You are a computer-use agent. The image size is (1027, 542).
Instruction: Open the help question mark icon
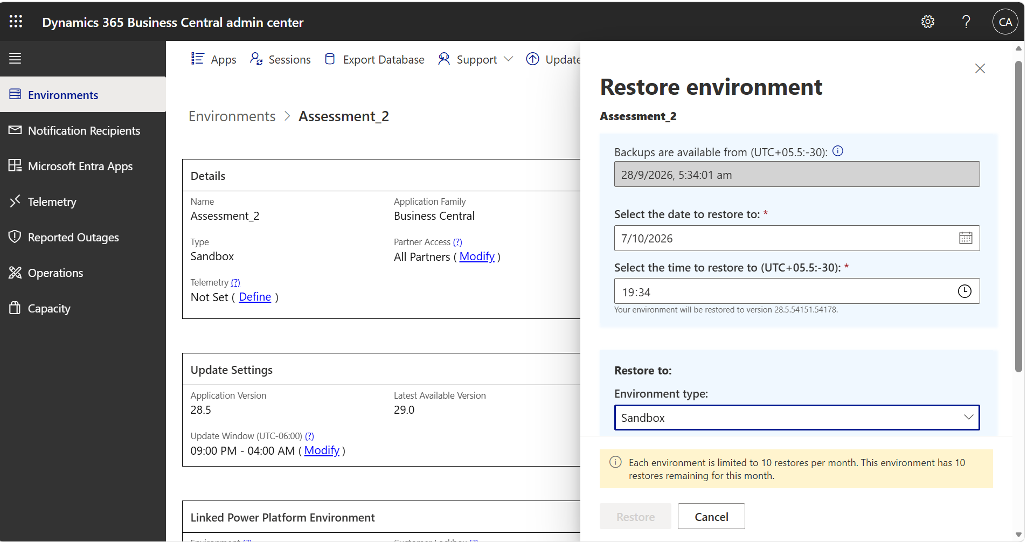tap(966, 22)
